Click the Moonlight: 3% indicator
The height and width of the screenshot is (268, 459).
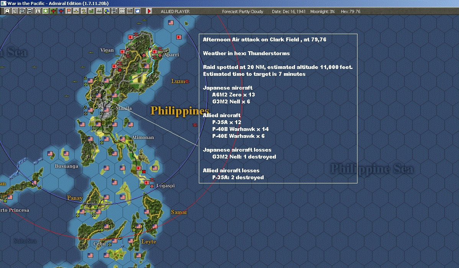[x=322, y=11]
